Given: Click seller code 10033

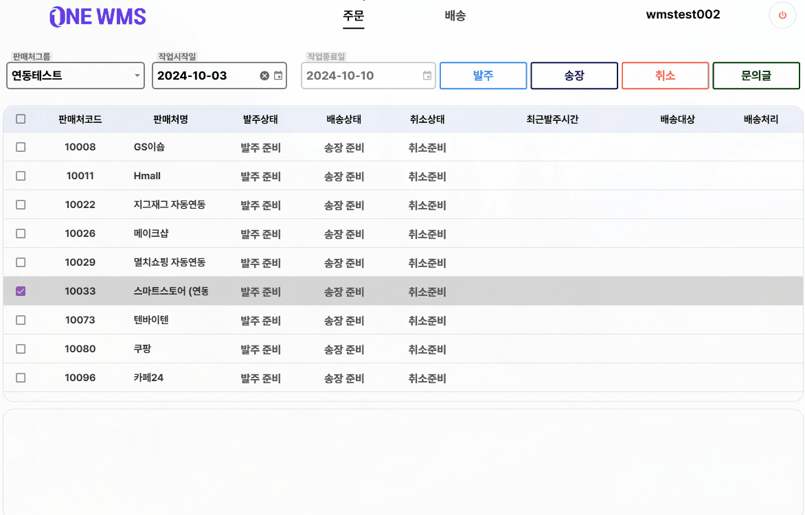Looking at the screenshot, I should [x=80, y=291].
